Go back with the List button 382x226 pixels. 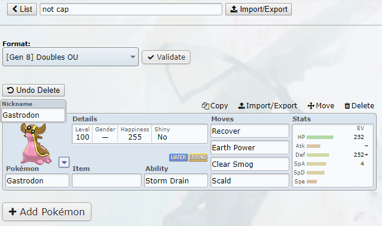pyautogui.click(x=22, y=9)
